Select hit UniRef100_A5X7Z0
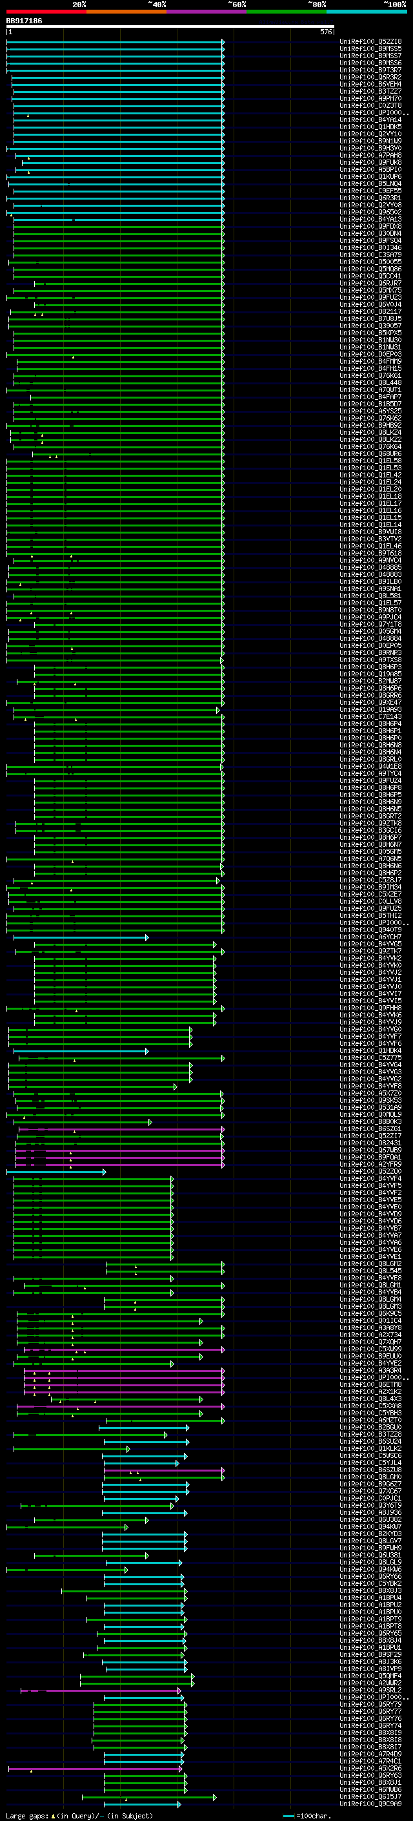413x1821 pixels. click(370, 1093)
